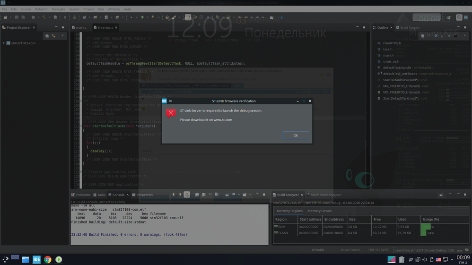The width and height of the screenshot is (472, 265).
Task: Click the Console next-error down arrow
Action: pyautogui.click(x=174, y=195)
